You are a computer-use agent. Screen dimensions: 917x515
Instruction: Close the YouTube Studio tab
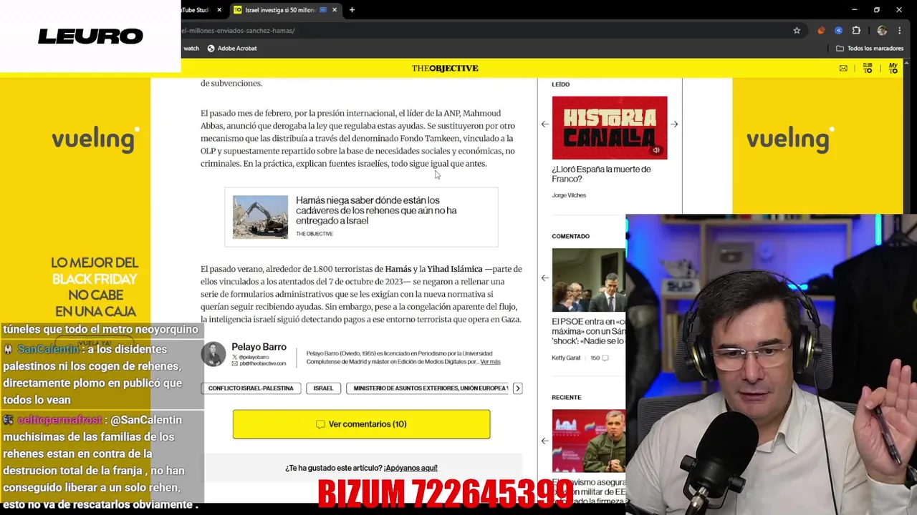(219, 10)
